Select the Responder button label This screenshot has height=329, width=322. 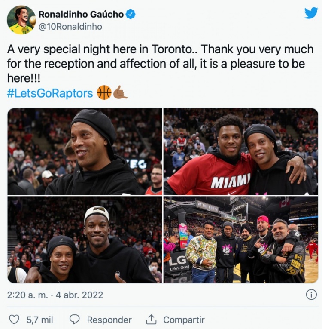[x=109, y=320]
